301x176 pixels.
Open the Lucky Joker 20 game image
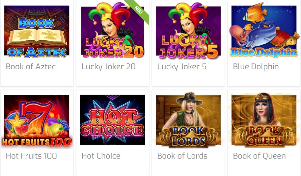pos(113,30)
